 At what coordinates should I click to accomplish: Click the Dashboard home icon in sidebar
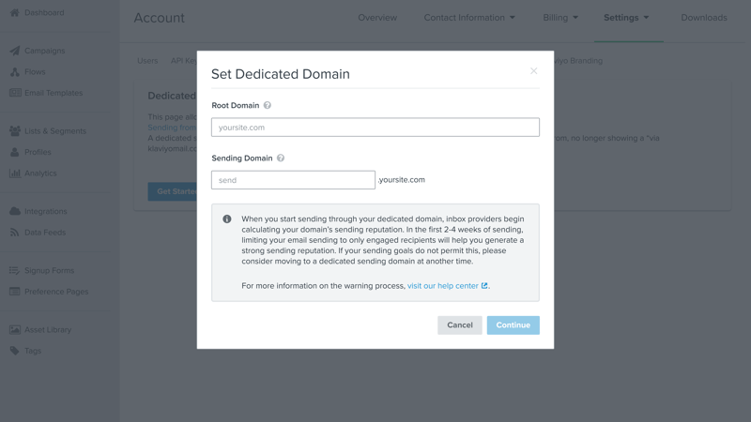[14, 13]
